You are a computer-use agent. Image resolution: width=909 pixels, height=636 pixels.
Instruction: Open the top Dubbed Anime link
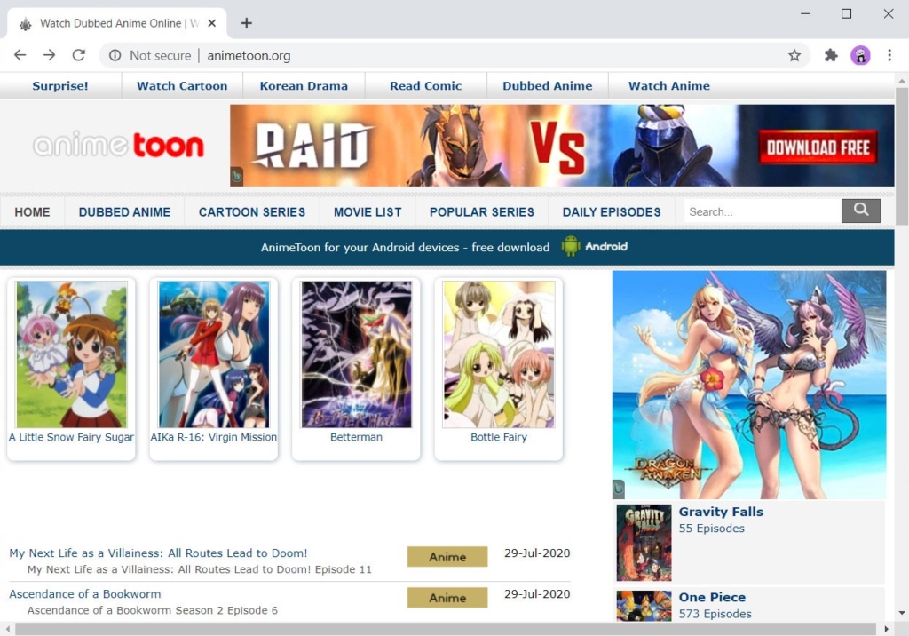pyautogui.click(x=547, y=86)
